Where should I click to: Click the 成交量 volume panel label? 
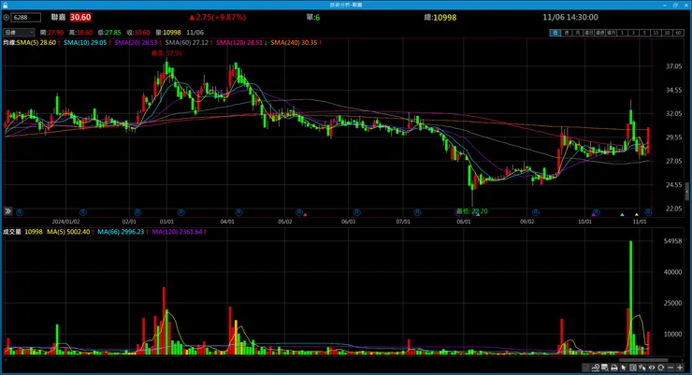[x=12, y=232]
